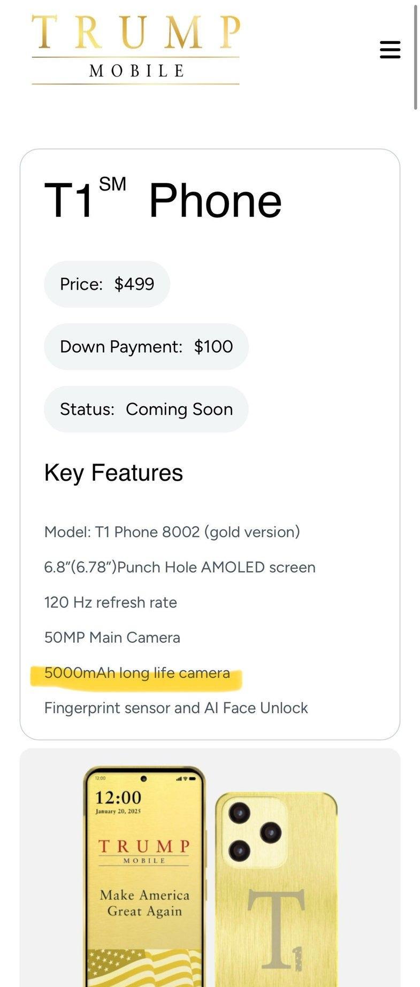Click the Status Coming Soon pill

tap(146, 409)
